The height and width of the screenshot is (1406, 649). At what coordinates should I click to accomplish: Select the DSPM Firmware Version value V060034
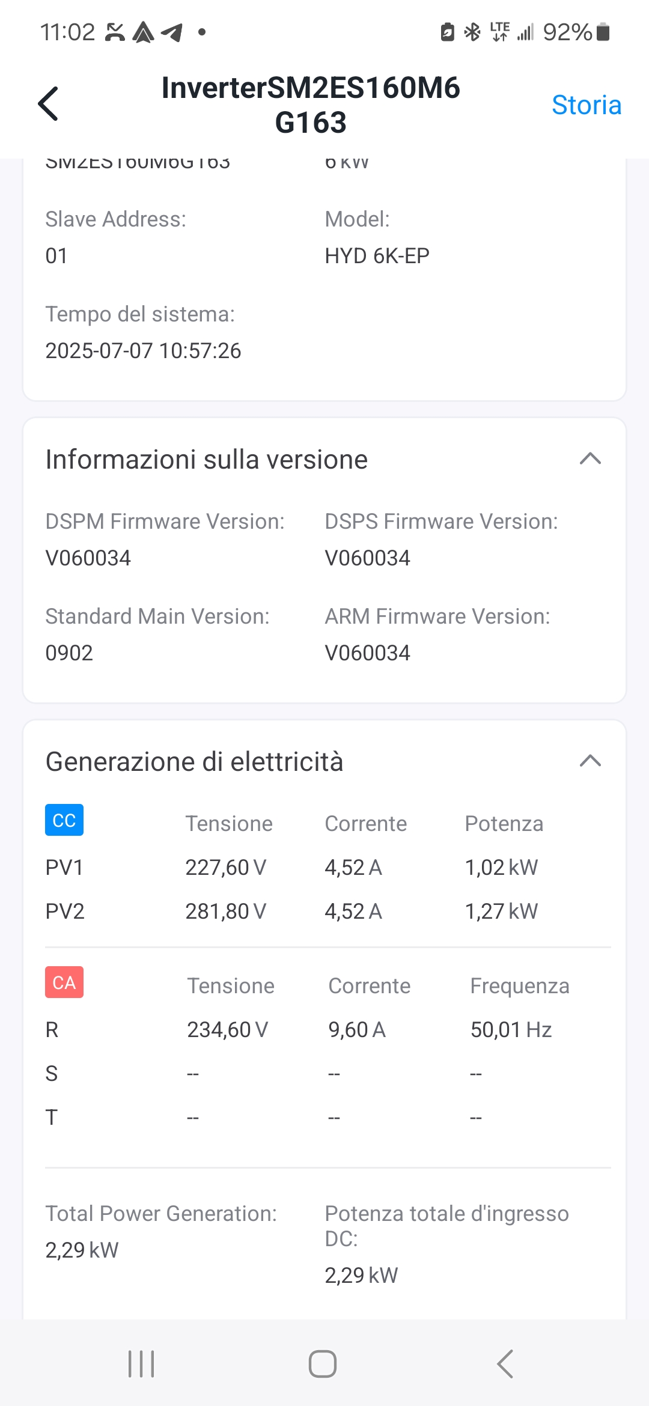coord(88,558)
